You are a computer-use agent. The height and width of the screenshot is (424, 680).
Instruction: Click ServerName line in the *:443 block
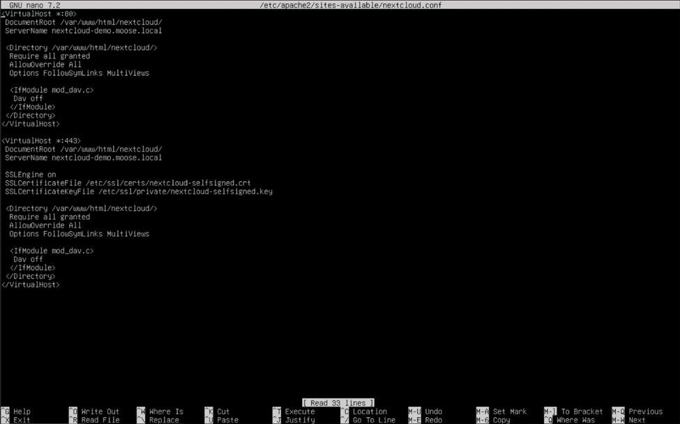point(84,157)
